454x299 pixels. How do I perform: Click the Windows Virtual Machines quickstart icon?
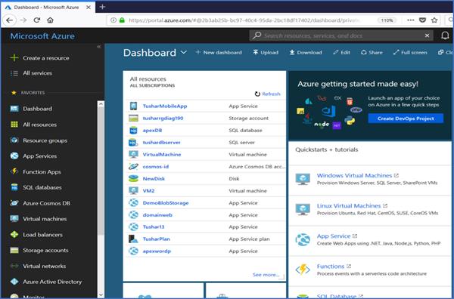(303, 179)
